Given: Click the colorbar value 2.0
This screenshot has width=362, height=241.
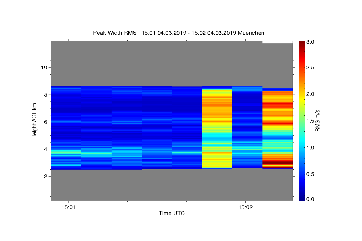Looking at the screenshot, I should point(311,94).
